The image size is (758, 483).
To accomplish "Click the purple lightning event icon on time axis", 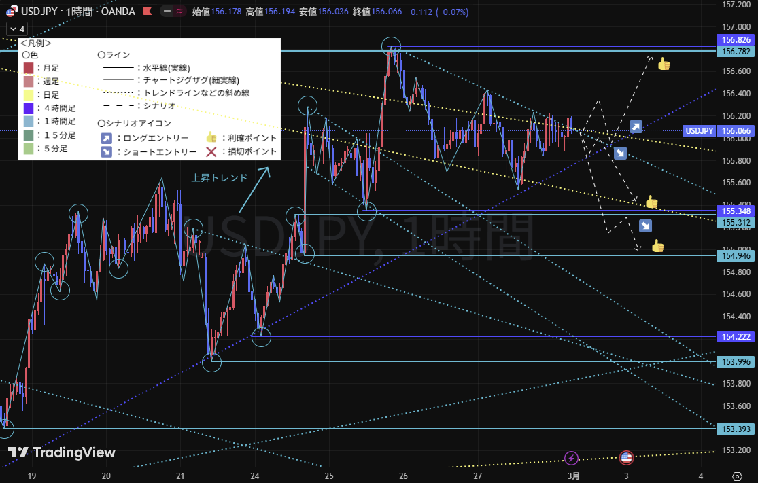I will pyautogui.click(x=572, y=458).
